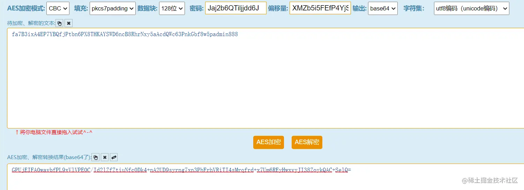Open the base64 output format dropdown
Viewport: 524px width, 190px height.
pyautogui.click(x=383, y=8)
